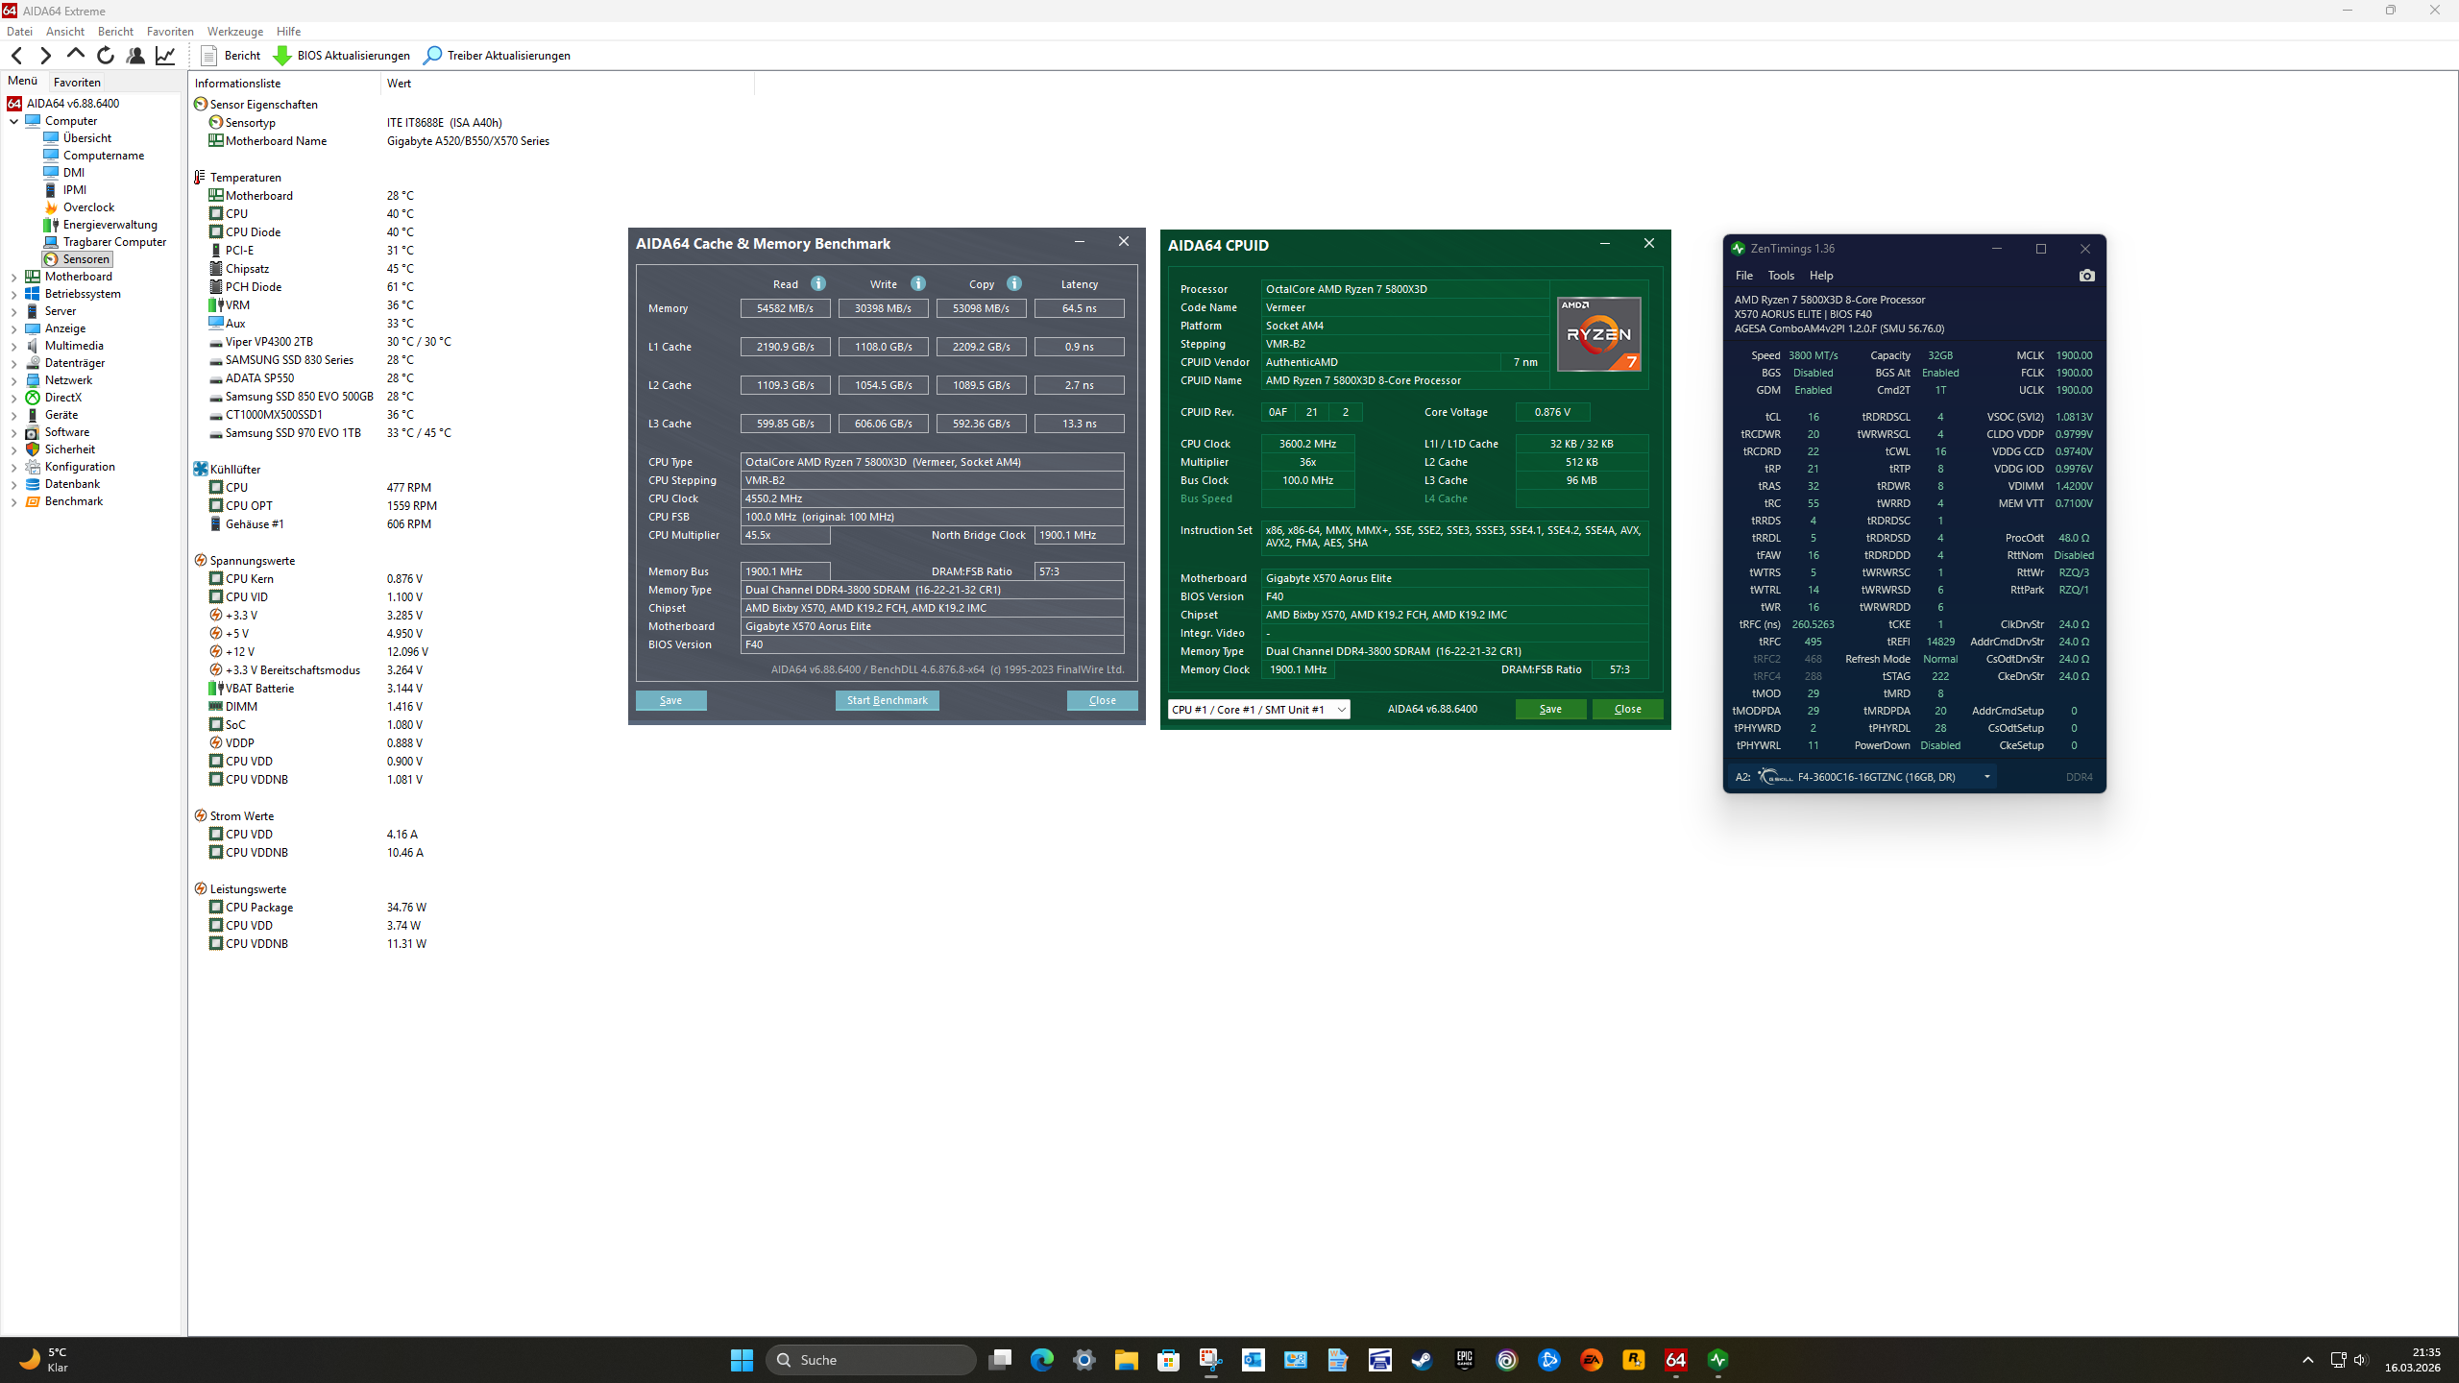Switch to the Favoriten tab
Screen dimensions: 2459x1383
tap(77, 82)
